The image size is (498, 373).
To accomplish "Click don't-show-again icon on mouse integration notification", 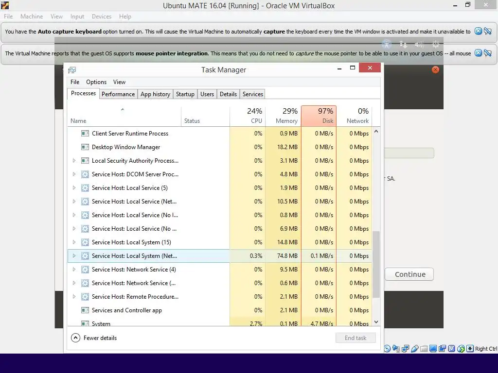I will point(488,53).
